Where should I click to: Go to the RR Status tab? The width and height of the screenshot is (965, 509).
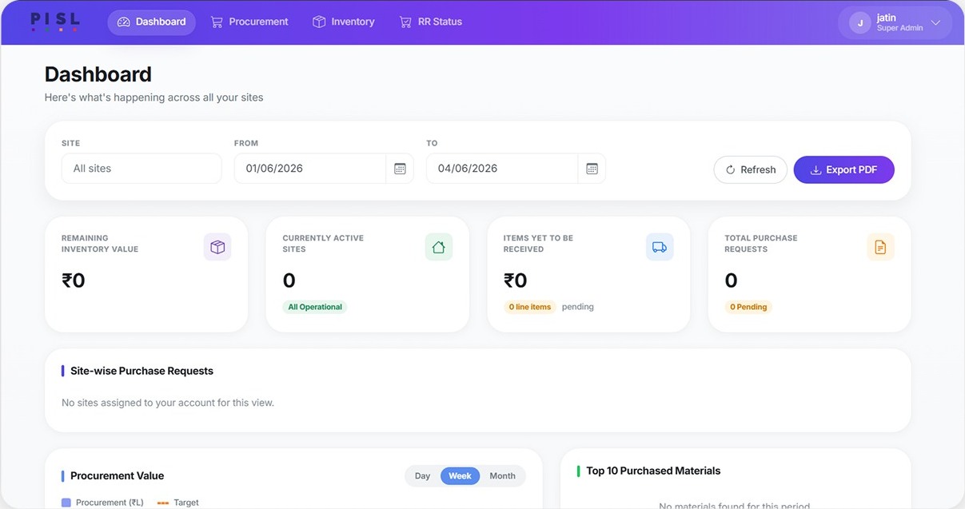pyautogui.click(x=431, y=22)
